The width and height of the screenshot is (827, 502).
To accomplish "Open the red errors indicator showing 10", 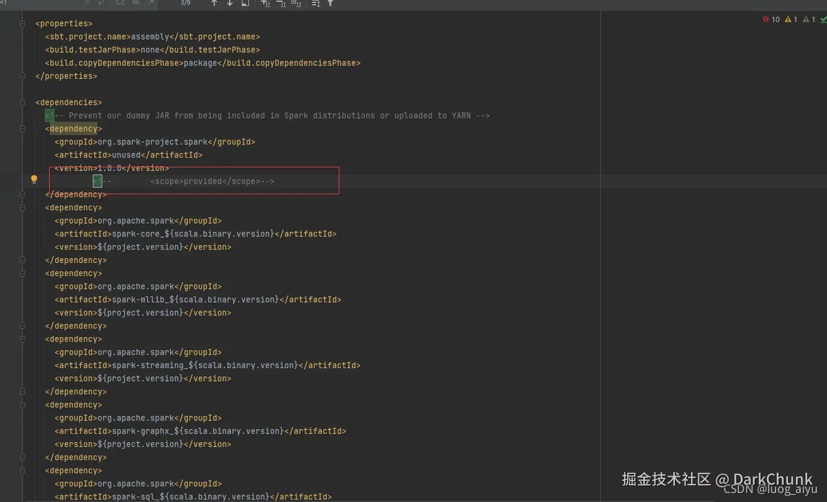I will click(771, 20).
